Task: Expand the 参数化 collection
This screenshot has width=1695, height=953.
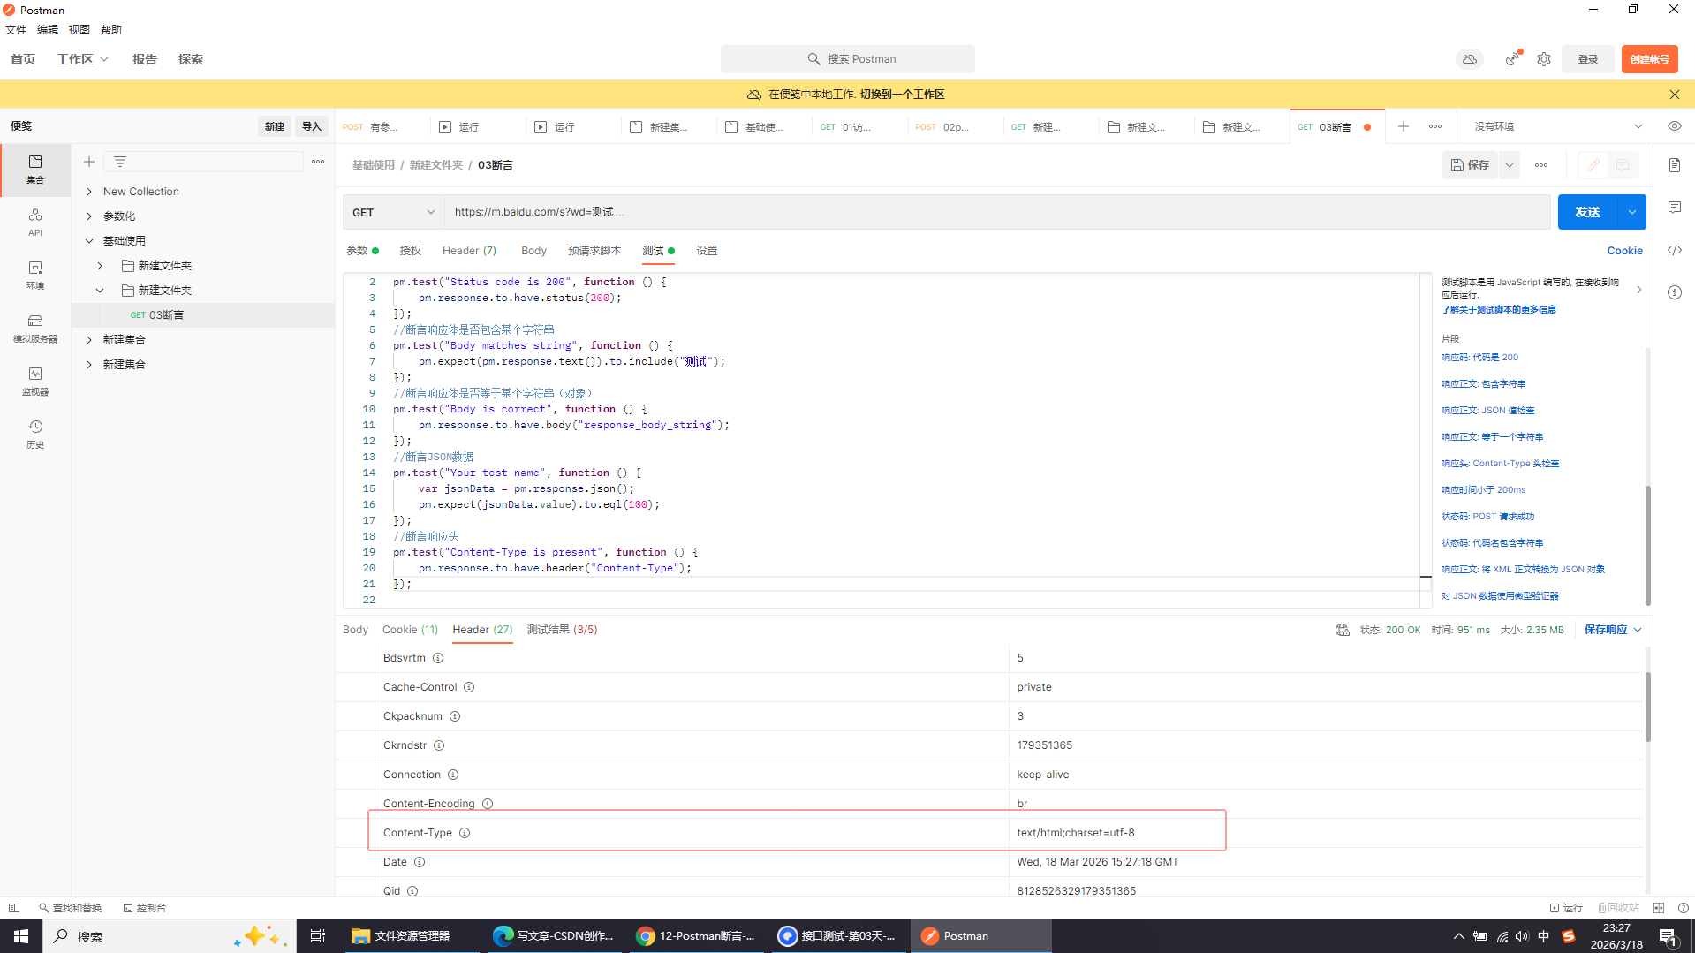Action: click(89, 216)
